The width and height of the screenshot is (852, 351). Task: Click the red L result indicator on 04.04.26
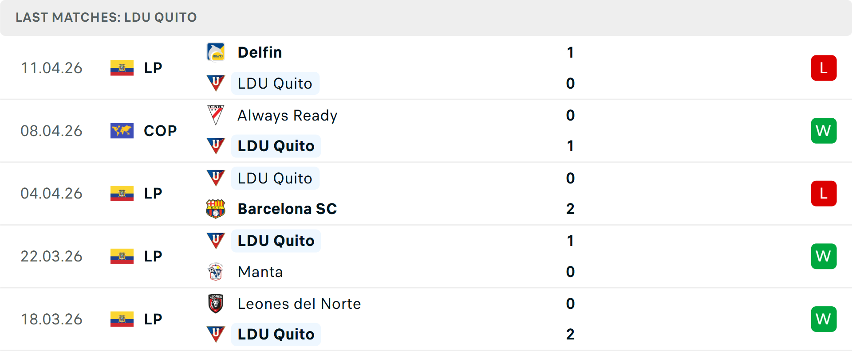tap(824, 193)
